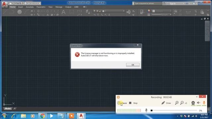212x119 pixels.
Task: Show hidden system tray icons arrow
Action: [x=178, y=116]
